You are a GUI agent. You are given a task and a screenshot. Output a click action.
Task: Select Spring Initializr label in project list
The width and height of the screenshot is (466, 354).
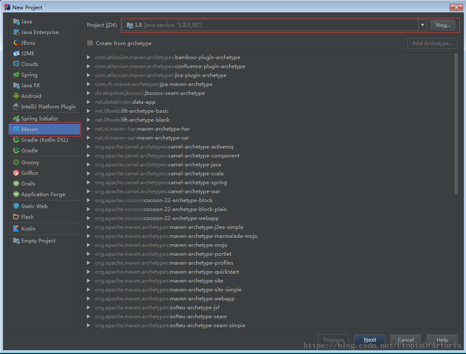pyautogui.click(x=40, y=118)
